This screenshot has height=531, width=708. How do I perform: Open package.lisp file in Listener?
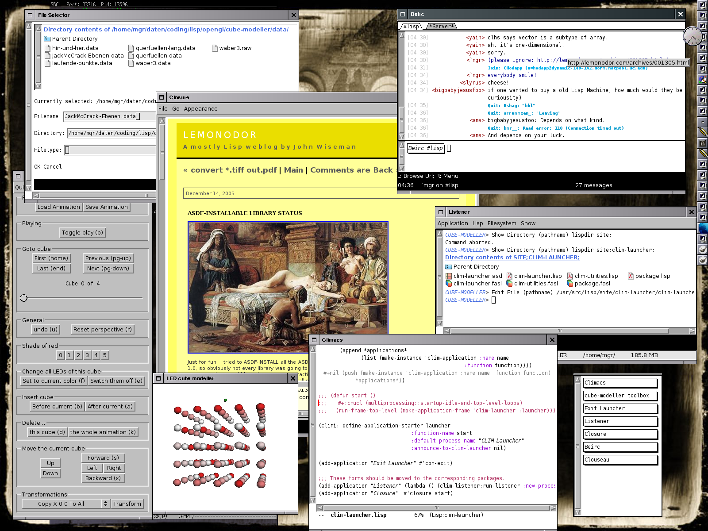coord(649,276)
